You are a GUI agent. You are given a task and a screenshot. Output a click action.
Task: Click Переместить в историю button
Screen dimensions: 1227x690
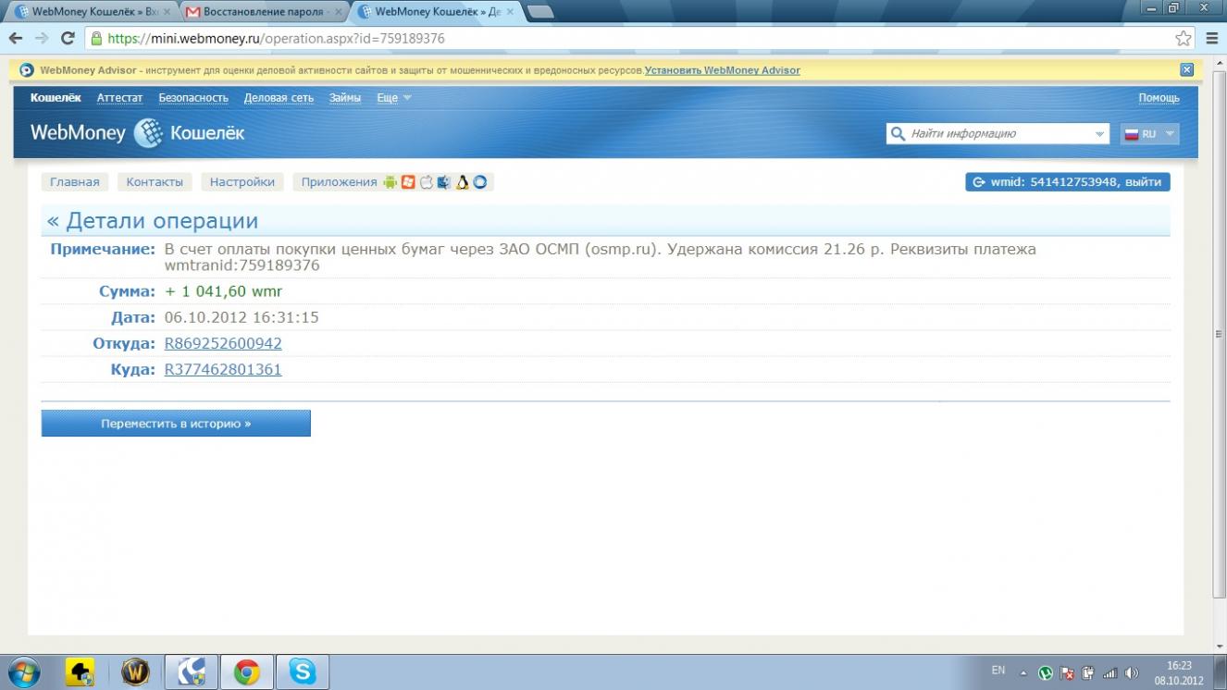click(176, 424)
